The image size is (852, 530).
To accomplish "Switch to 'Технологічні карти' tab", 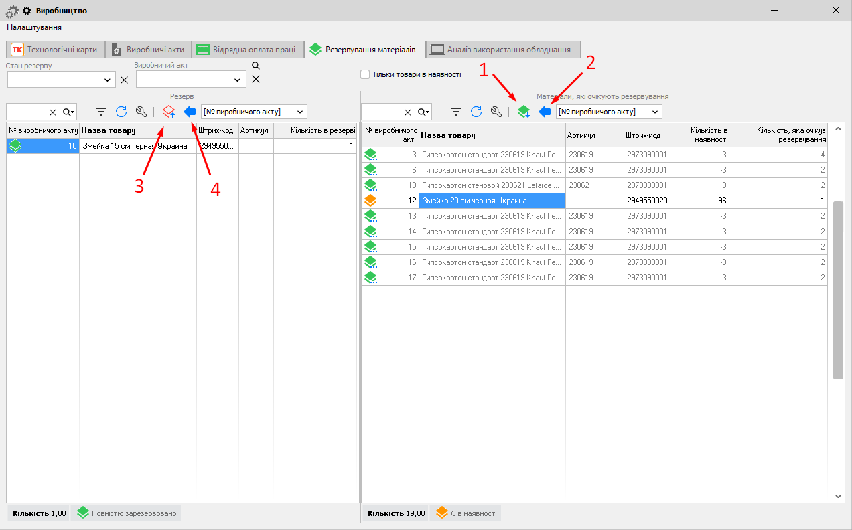I will point(55,50).
